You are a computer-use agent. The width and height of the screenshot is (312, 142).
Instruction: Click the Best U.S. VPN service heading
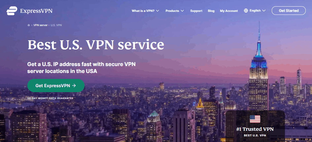[96, 45]
